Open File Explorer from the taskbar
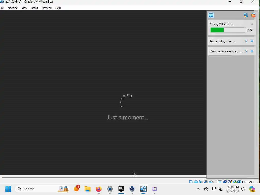260x195 pixels. pos(88,189)
